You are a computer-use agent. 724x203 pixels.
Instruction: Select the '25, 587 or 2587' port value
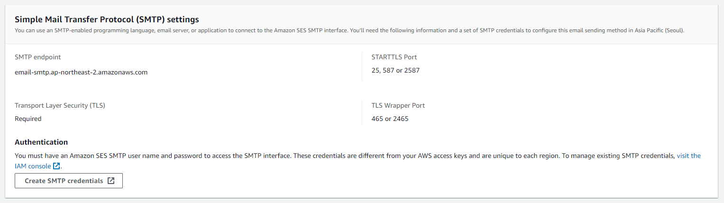(x=395, y=70)
